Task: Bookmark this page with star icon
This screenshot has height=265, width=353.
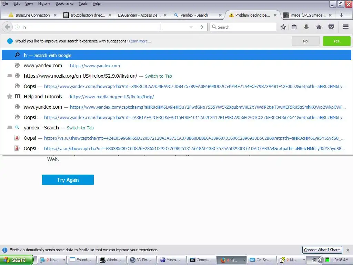Action: pyautogui.click(x=283, y=27)
